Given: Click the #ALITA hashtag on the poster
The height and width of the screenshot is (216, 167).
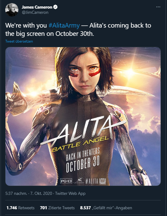Looking at the screenshot, I should (92, 181).
